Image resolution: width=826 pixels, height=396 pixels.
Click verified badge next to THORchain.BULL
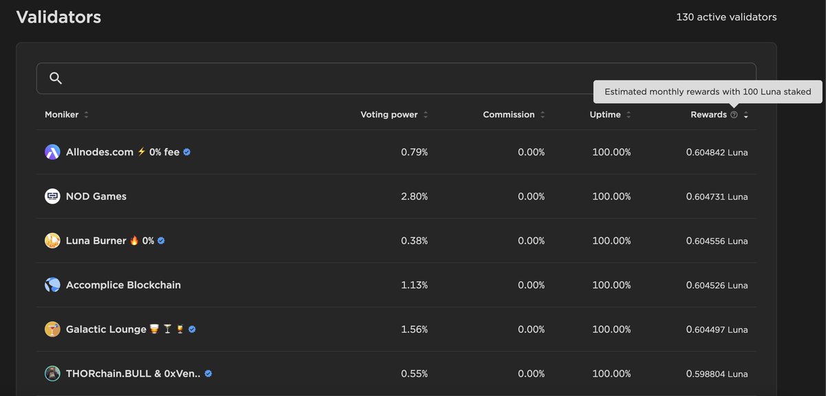pyautogui.click(x=208, y=373)
